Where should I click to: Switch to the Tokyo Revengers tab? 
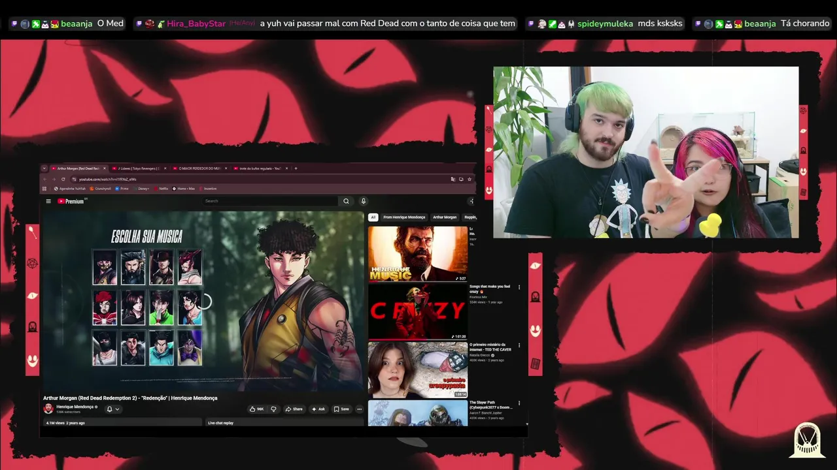139,168
